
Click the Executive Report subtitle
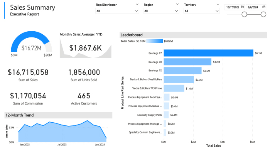pyautogui.click(x=25, y=14)
